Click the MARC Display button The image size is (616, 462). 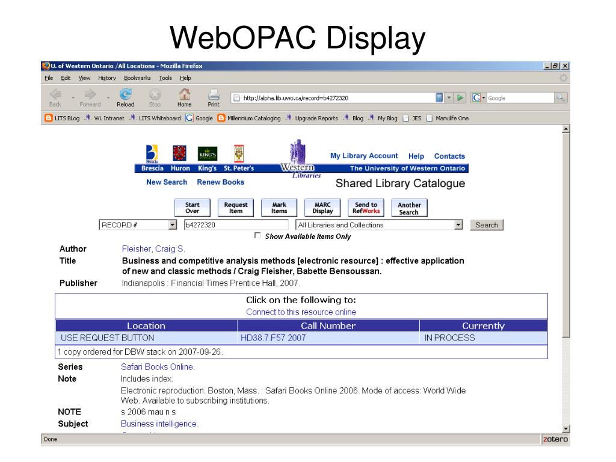tap(322, 208)
